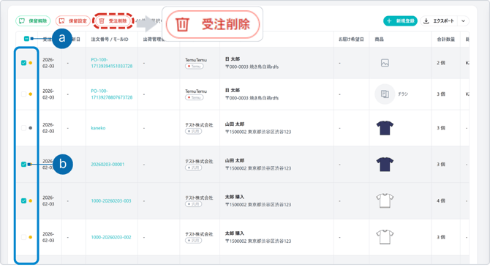Click the 合計数量 column header
The width and height of the screenshot is (490, 267).
445,40
